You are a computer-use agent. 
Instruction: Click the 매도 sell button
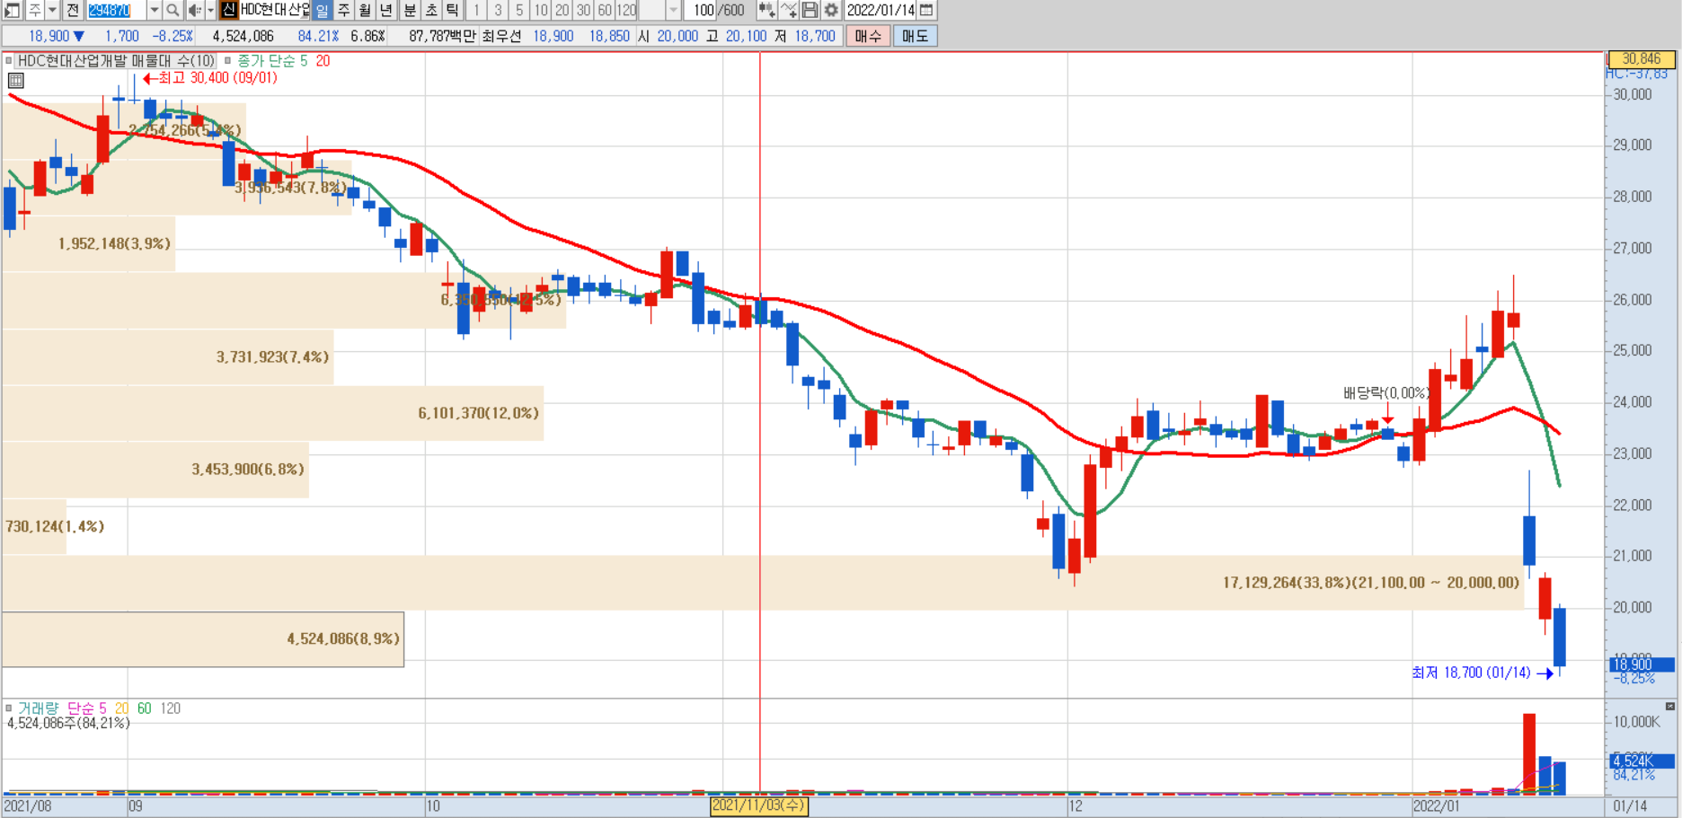[x=915, y=36]
